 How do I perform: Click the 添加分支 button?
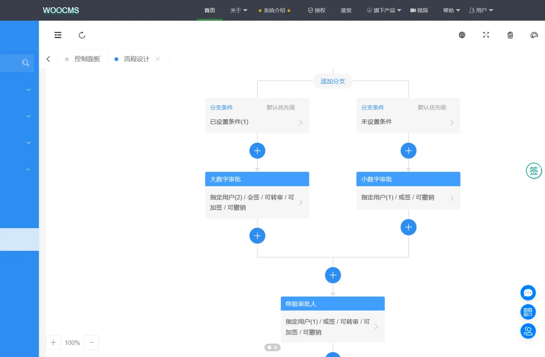[333, 81]
